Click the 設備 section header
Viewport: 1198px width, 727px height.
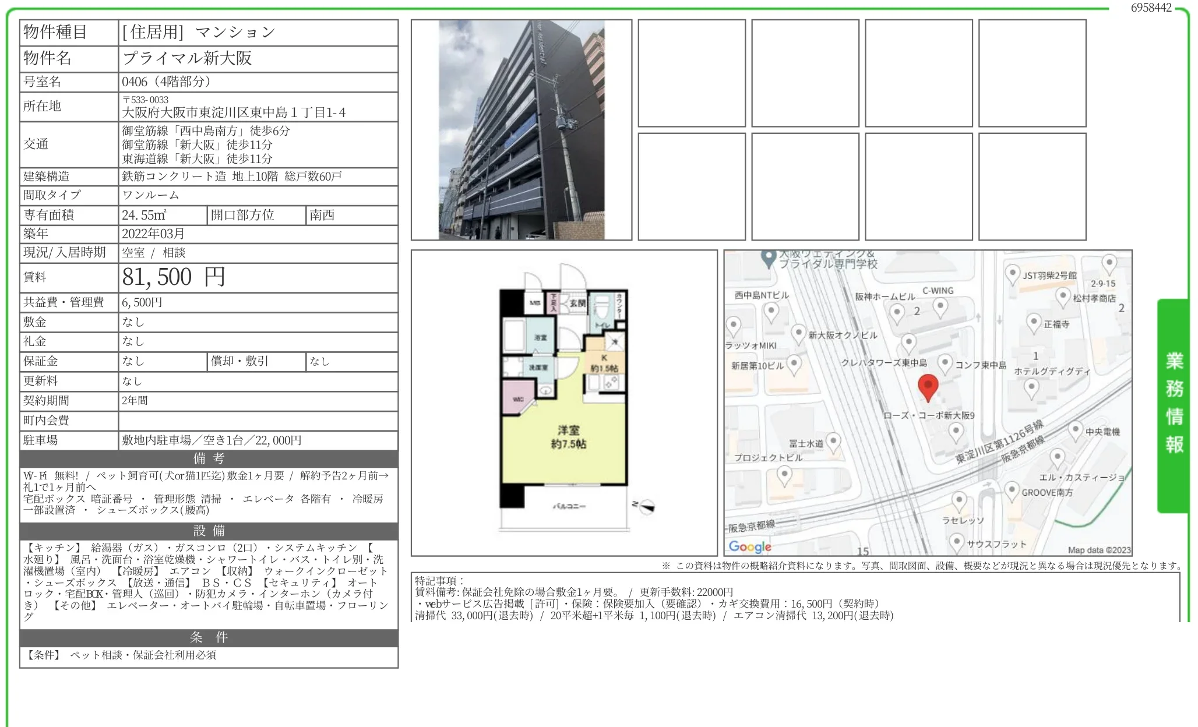[x=207, y=531]
